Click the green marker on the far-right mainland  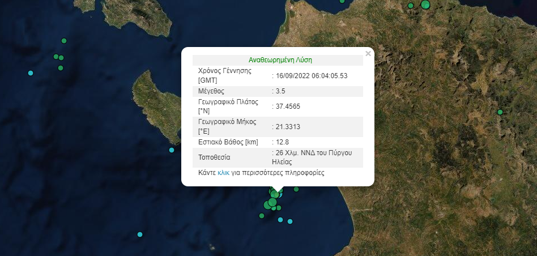[500, 112]
